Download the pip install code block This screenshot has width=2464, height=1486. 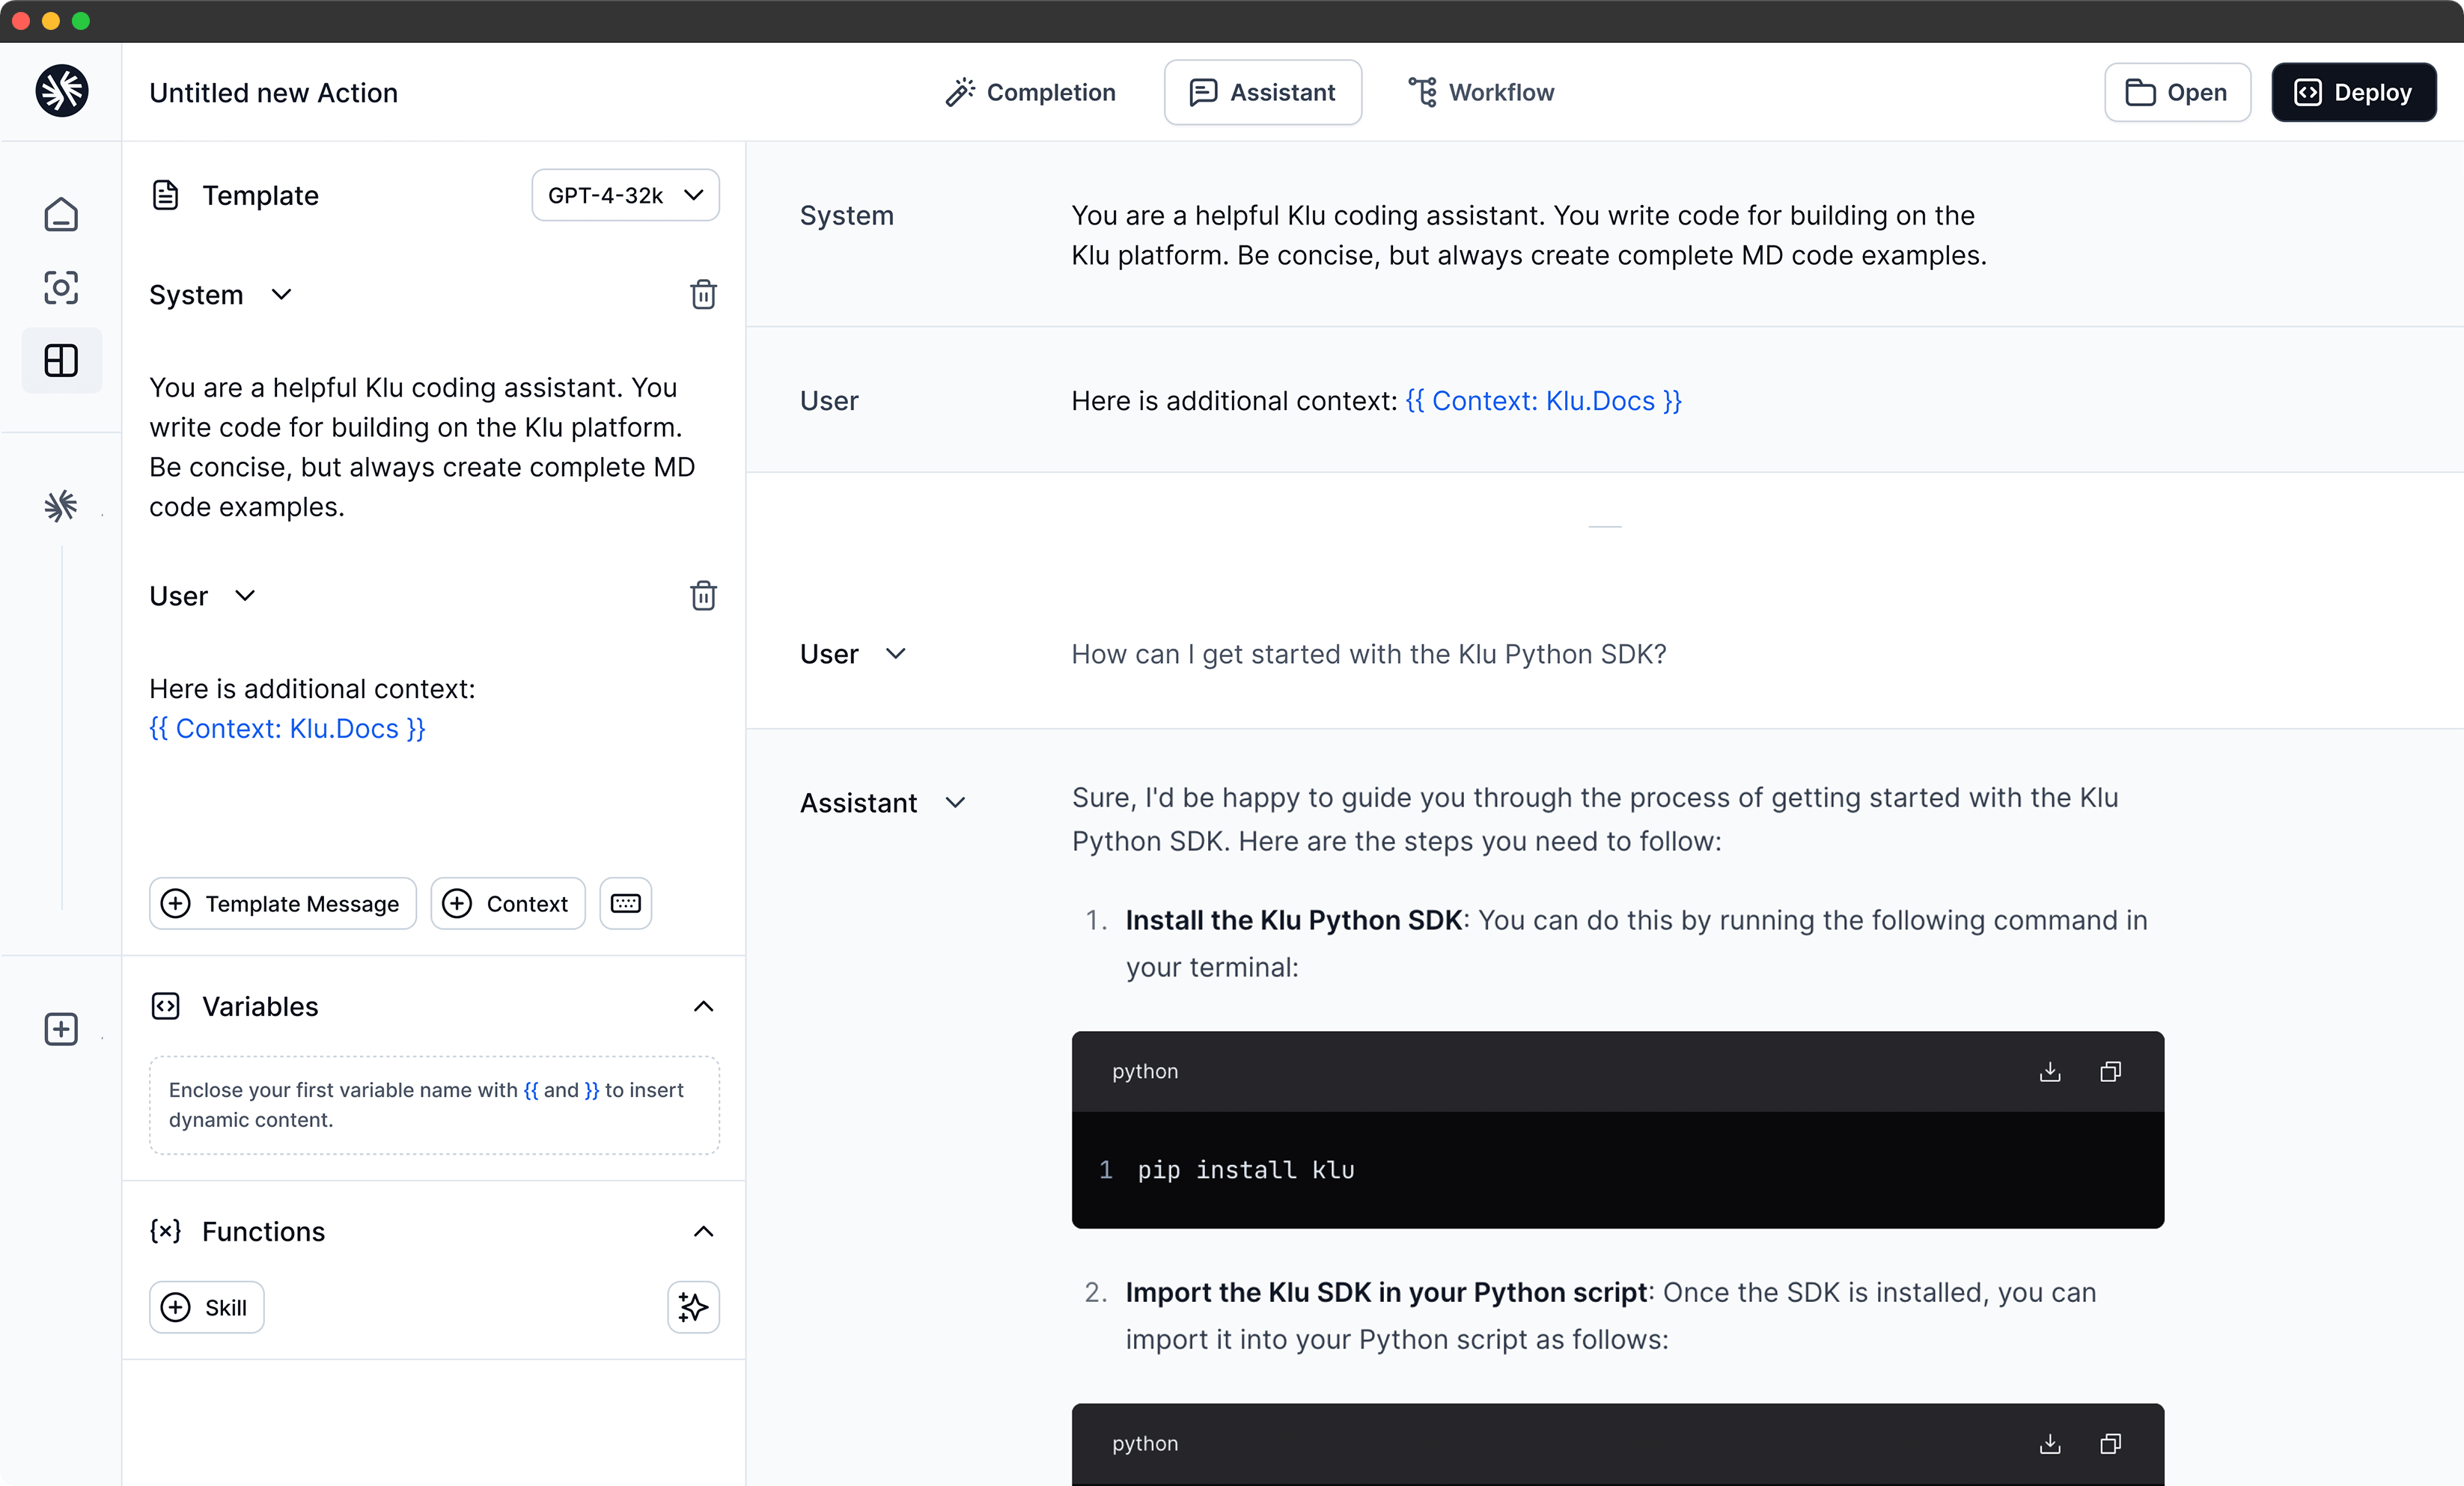2049,1071
